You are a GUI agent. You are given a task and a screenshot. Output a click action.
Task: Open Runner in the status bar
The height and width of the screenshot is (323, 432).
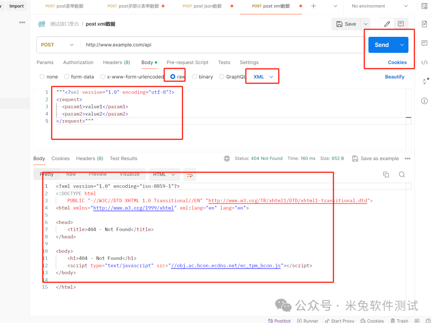(308, 321)
